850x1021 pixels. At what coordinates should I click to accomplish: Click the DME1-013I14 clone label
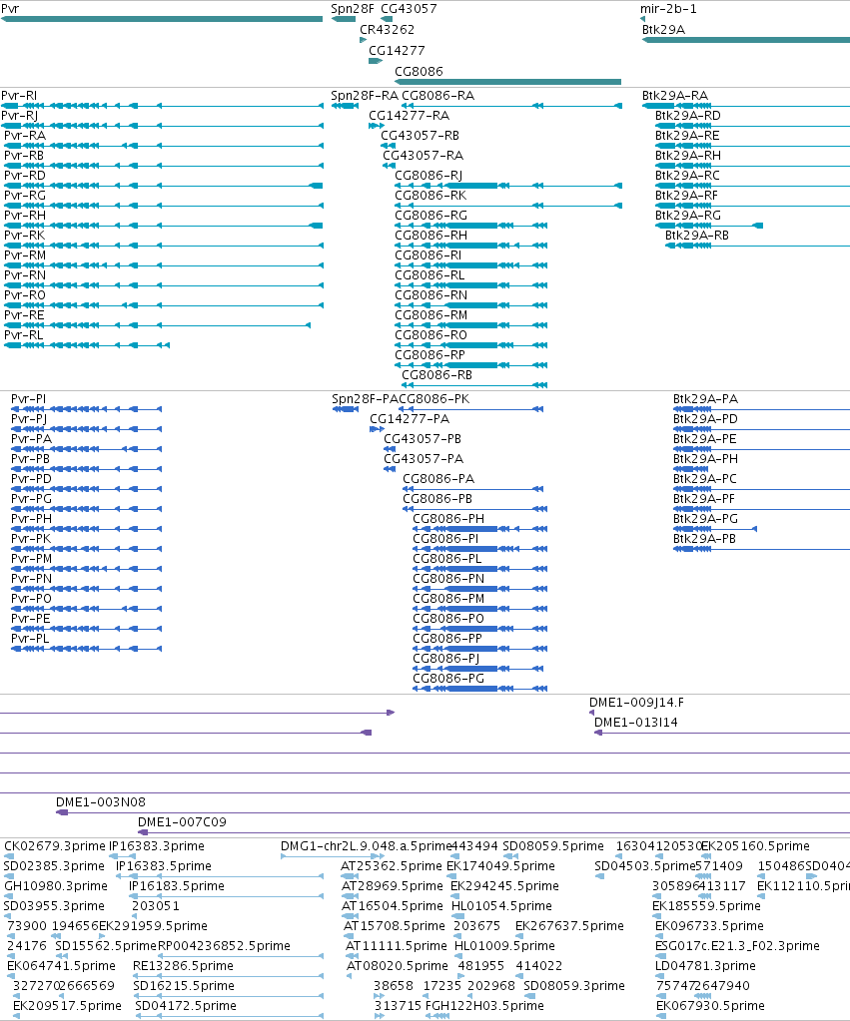[x=636, y=723]
